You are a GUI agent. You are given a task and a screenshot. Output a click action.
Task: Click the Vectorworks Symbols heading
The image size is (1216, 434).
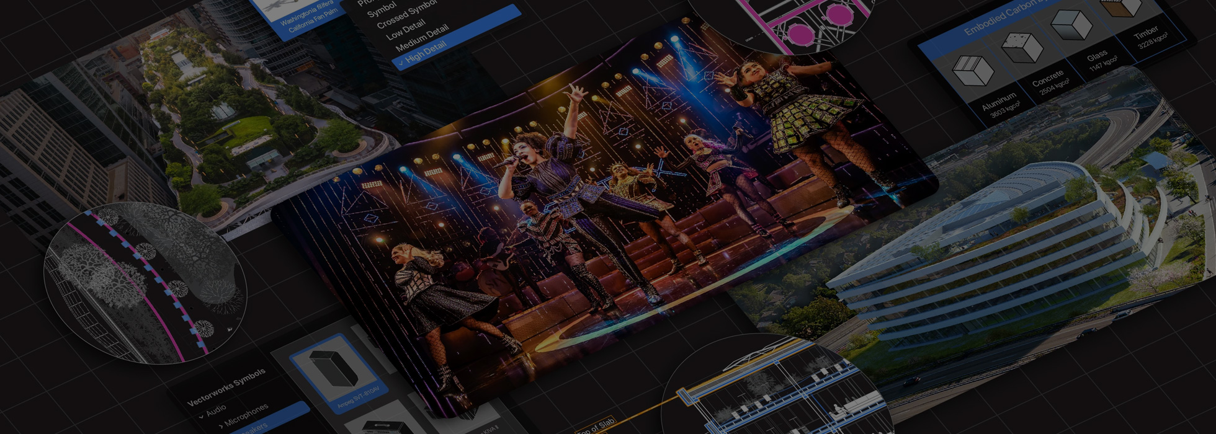(226, 387)
